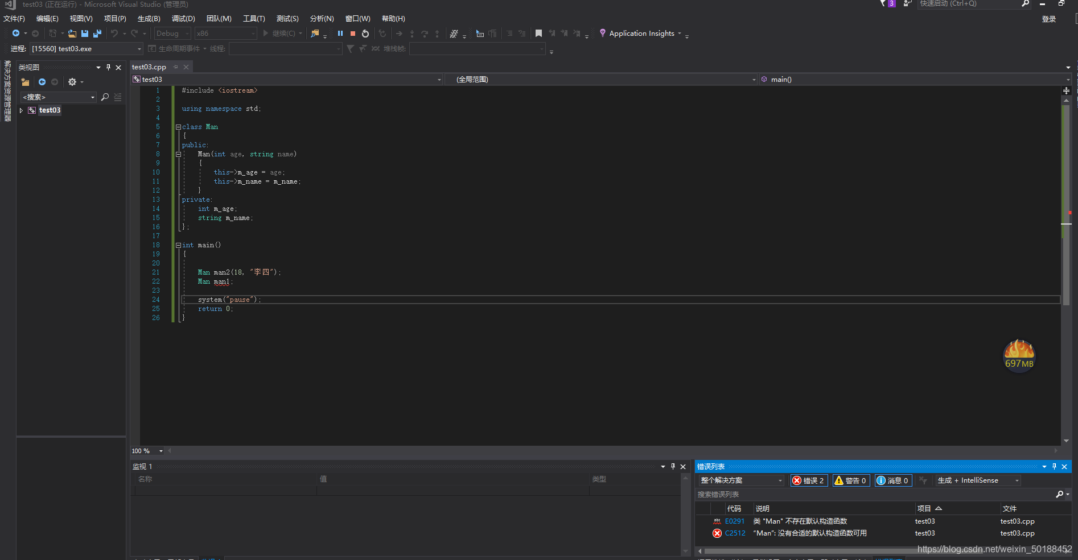Viewport: 1078px width, 560px height.
Task: Click the Error List search magnifier
Action: pyautogui.click(x=1060, y=495)
